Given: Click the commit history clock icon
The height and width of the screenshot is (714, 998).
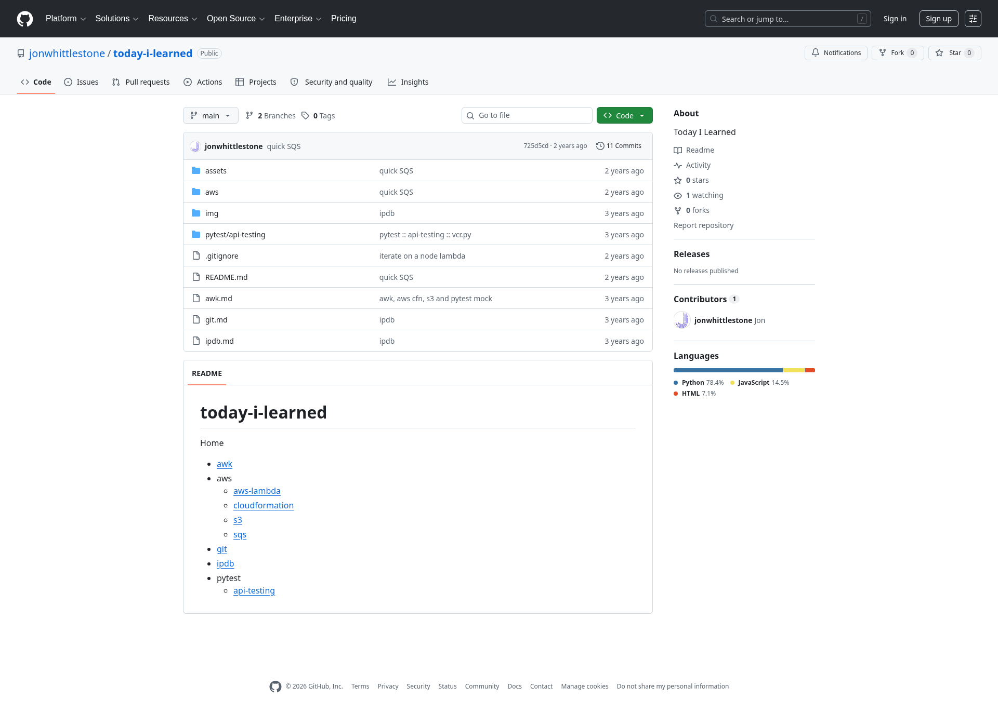Looking at the screenshot, I should (x=600, y=146).
